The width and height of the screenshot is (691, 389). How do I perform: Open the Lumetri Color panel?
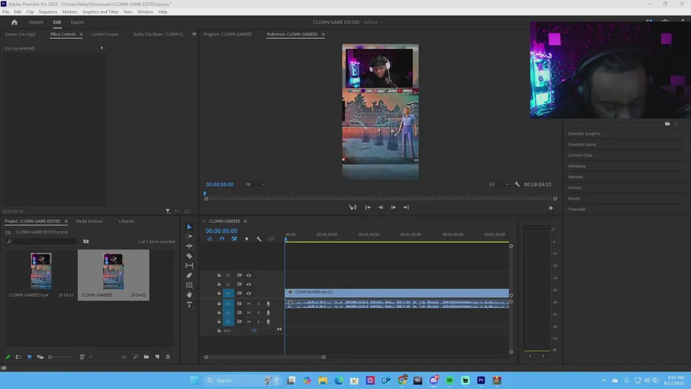580,155
